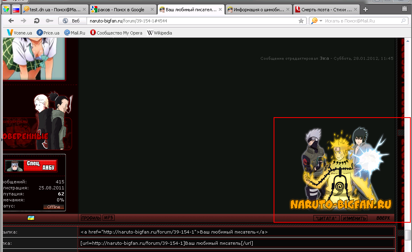The image size is (412, 252).
Task: Open the Mail.Ru bookmark
Action: pos(74,33)
